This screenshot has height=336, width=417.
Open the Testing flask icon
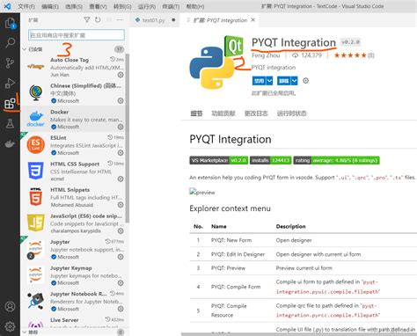[10, 123]
